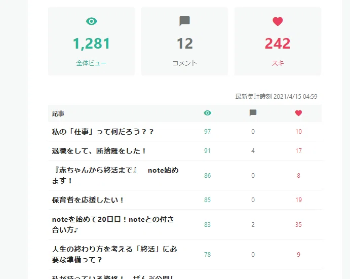The image size is (350, 279).
Task: Open article noteを始めて20日目！
Action: [113, 224]
